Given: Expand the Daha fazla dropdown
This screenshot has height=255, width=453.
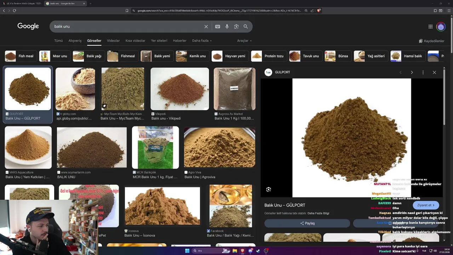Looking at the screenshot, I should (x=202, y=41).
